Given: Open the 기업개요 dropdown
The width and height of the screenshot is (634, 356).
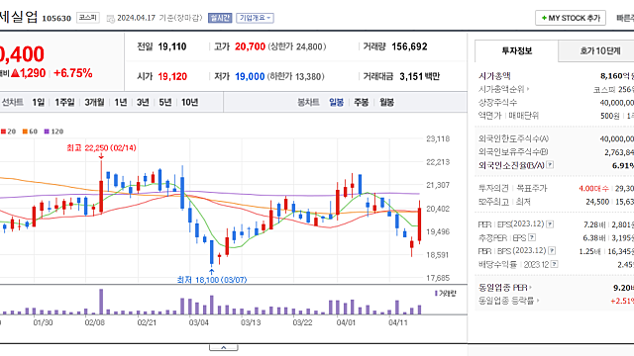Looking at the screenshot, I should [256, 18].
